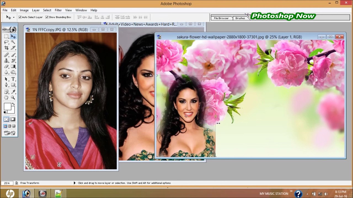Image resolution: width=353 pixels, height=198 pixels.
Task: Toggle Auto Select Layer checkbox
Action: [20, 17]
